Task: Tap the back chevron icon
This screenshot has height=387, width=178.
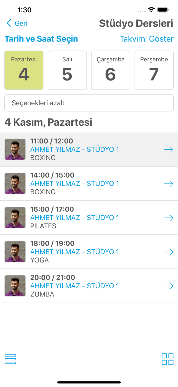Action: coord(9,23)
